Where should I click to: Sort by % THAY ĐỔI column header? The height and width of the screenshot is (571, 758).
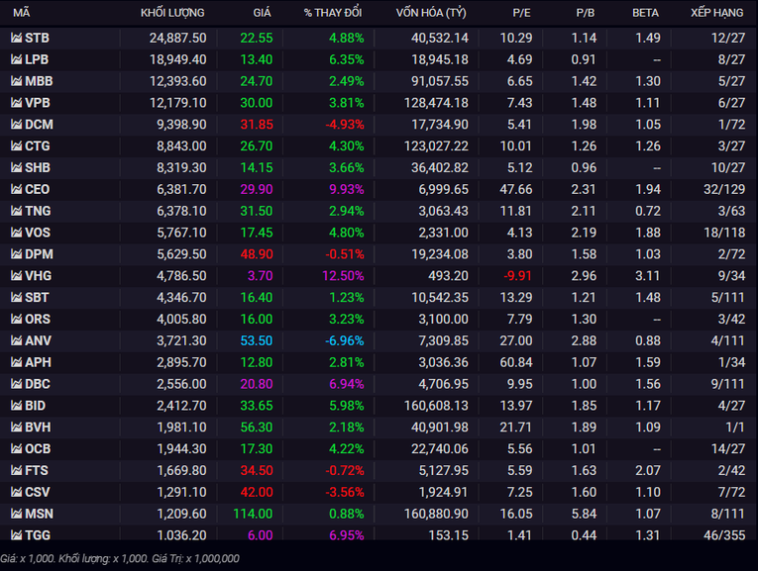tap(333, 13)
